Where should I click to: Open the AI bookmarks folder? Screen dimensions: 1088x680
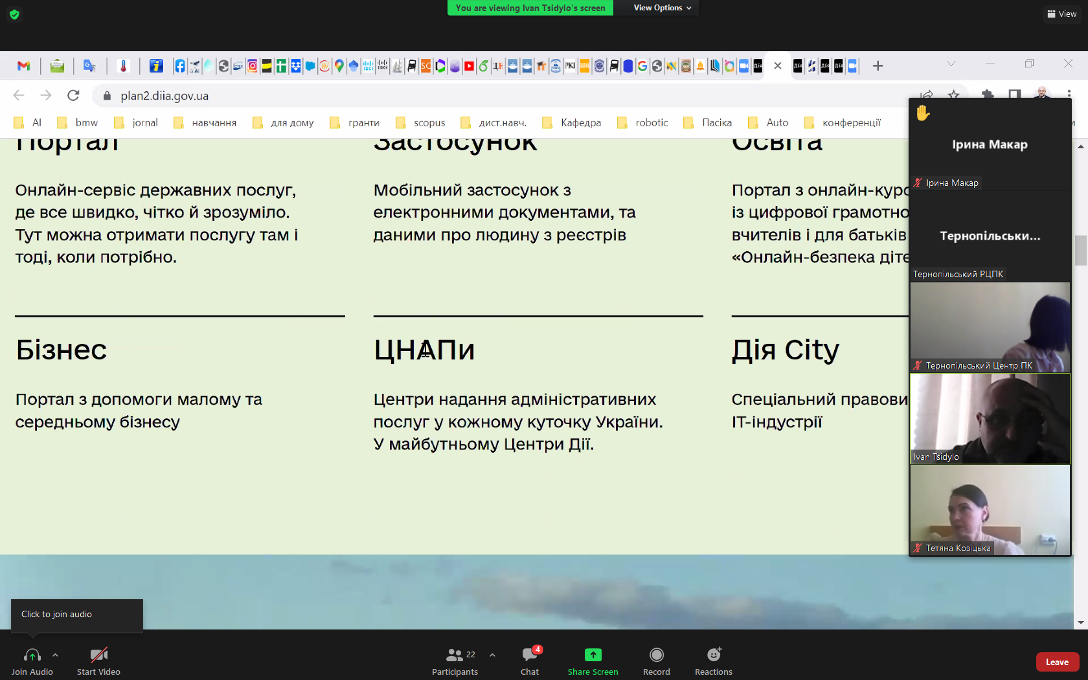[x=27, y=122]
